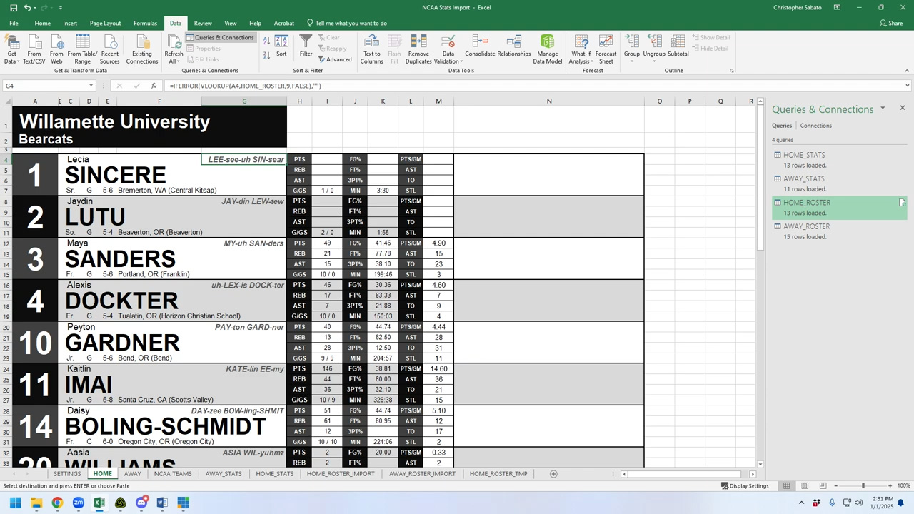Image resolution: width=914 pixels, height=514 pixels.
Task: Select the From Text/CSV import icon
Action: [x=34, y=49]
